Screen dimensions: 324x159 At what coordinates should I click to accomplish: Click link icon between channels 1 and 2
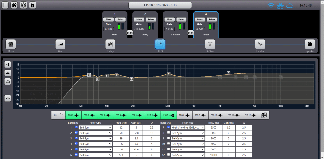[x=130, y=33]
